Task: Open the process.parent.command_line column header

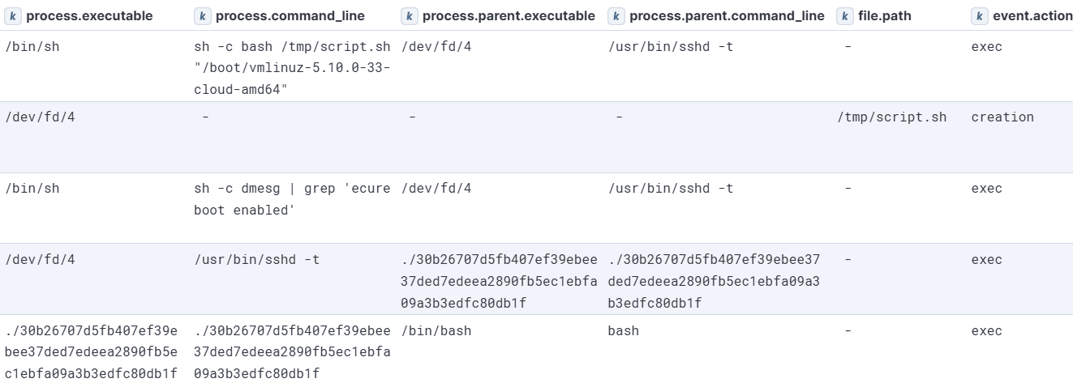Action: [727, 16]
